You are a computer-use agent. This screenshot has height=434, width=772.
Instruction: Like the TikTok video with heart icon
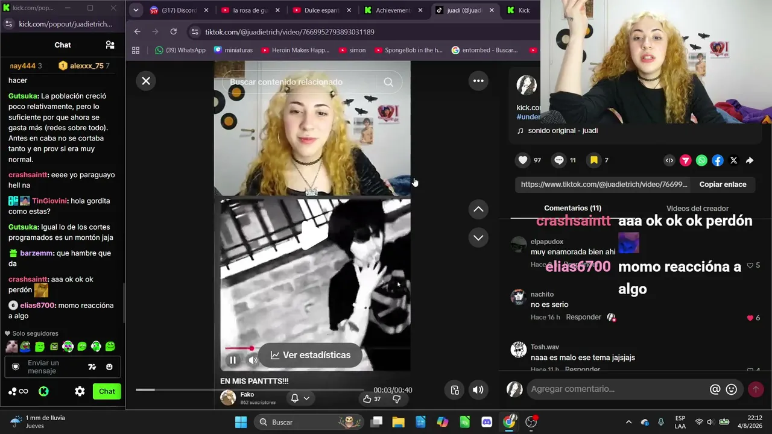coord(523,160)
